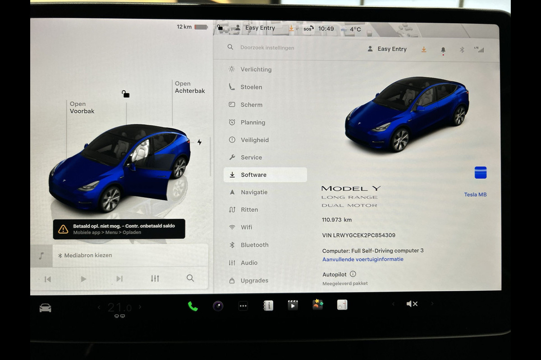This screenshot has height=360, width=541.
Task: Select Navigatie in settings menu
Action: [254, 192]
